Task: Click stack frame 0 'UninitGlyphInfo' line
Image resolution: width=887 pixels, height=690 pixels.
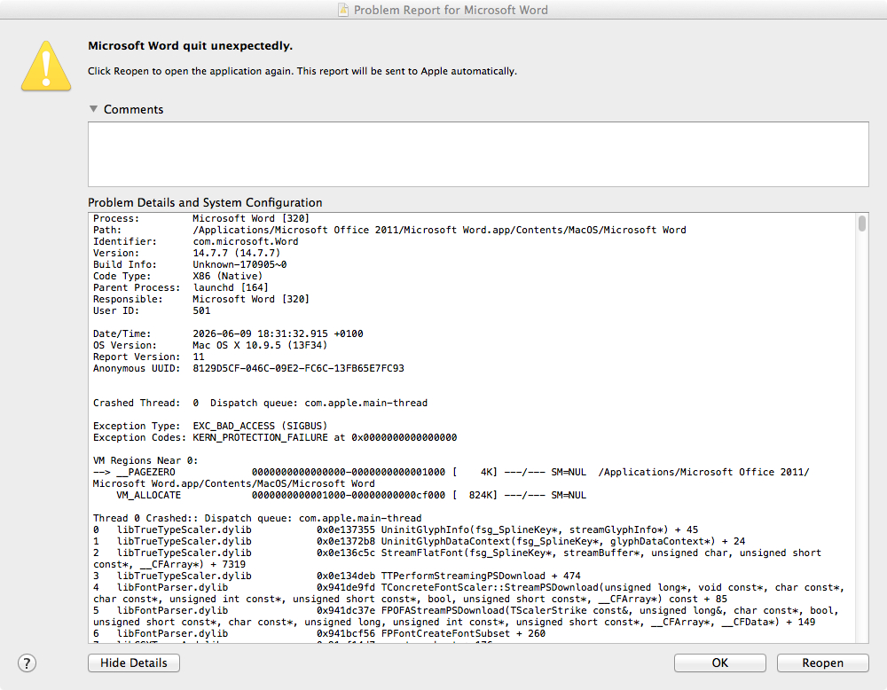Action: (396, 529)
